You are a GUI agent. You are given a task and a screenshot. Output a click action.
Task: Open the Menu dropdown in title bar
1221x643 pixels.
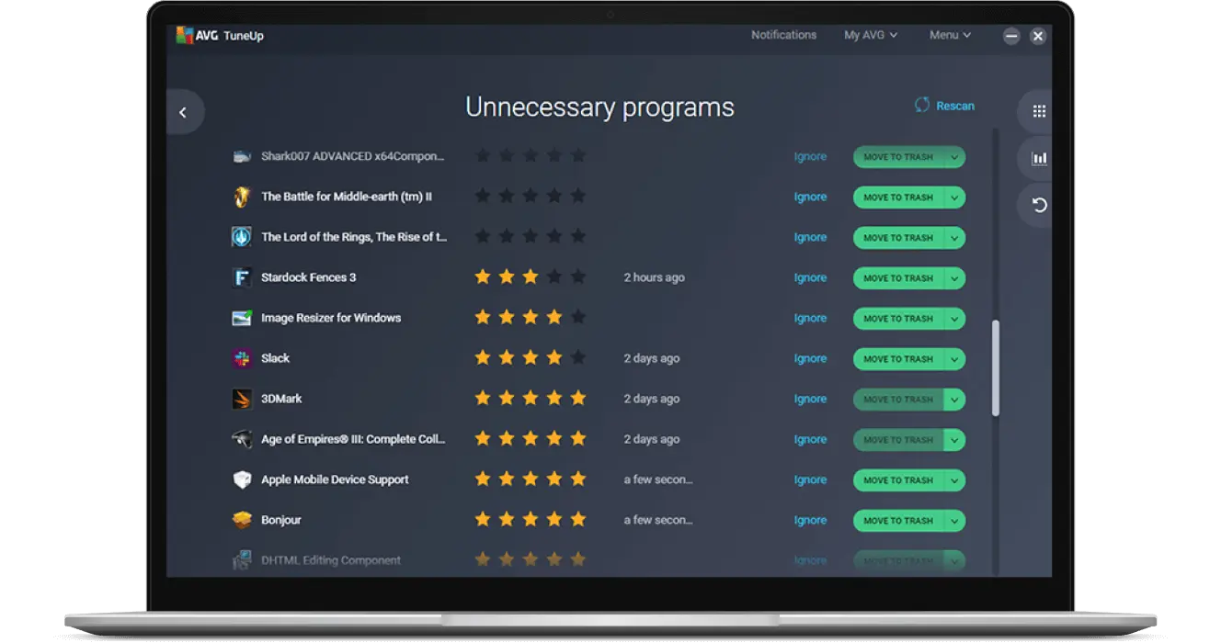point(950,35)
